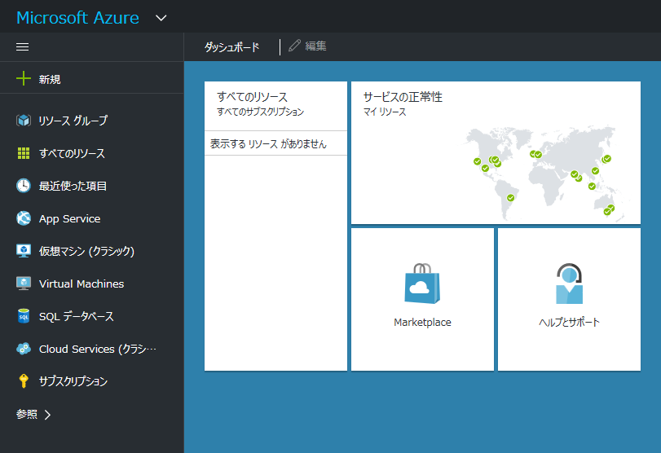The height and width of the screenshot is (453, 661).
Task: Click the SQL database cylinder icon
Action: 23,316
